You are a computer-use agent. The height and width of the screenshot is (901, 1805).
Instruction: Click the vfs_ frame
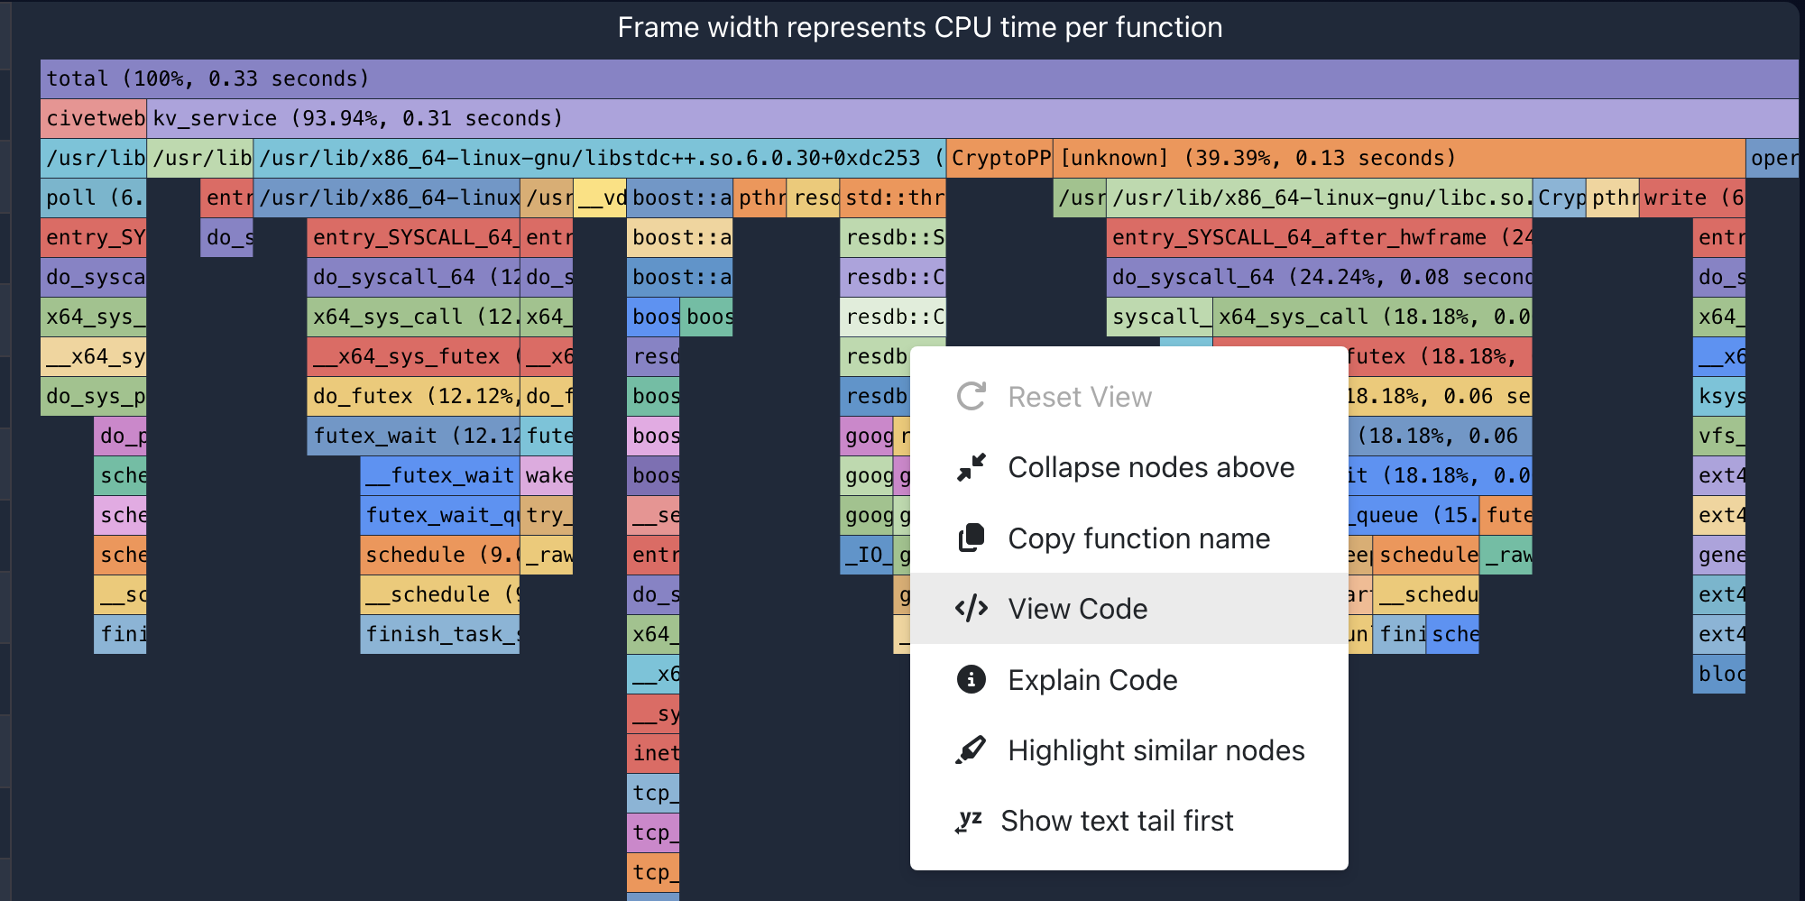click(x=1719, y=436)
